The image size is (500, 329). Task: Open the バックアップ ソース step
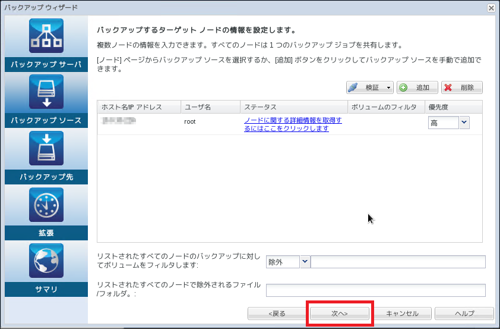(x=46, y=120)
